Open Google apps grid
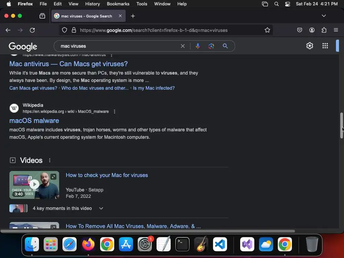Viewport: 344px width, 258px height. coord(325,46)
